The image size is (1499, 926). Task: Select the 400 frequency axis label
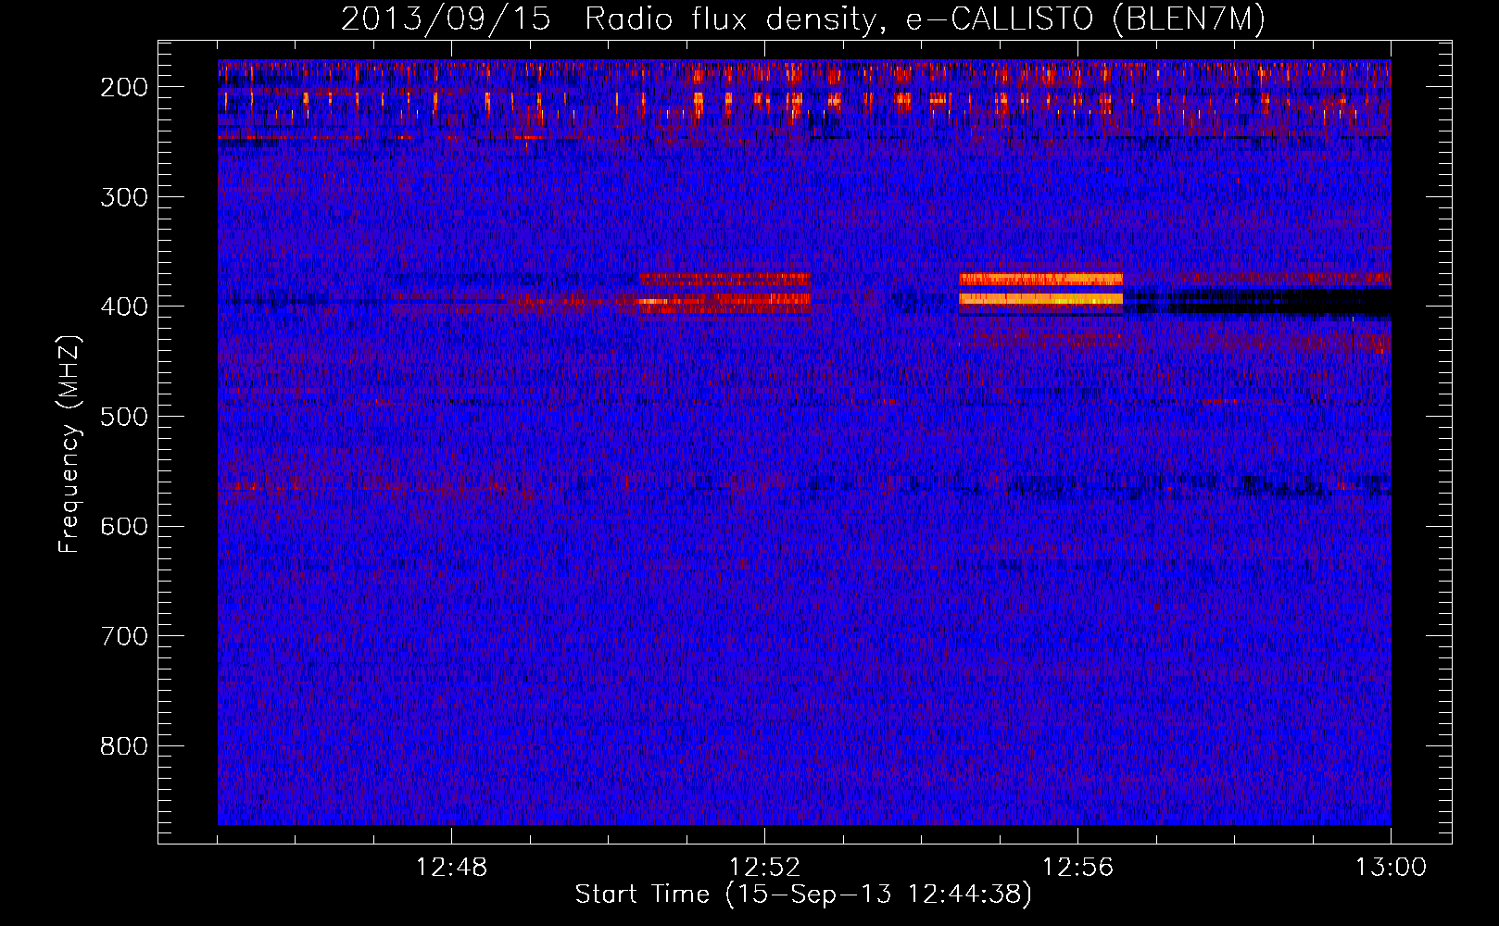(x=123, y=307)
